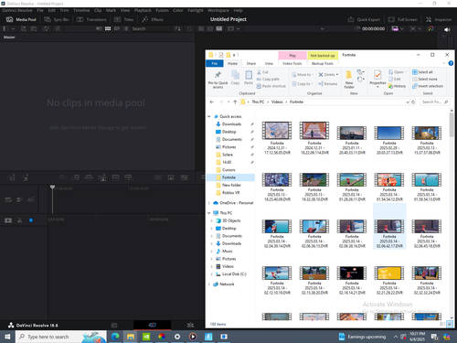Expand the This PC tree node
This screenshot has height=343, width=457.
[x=209, y=213]
